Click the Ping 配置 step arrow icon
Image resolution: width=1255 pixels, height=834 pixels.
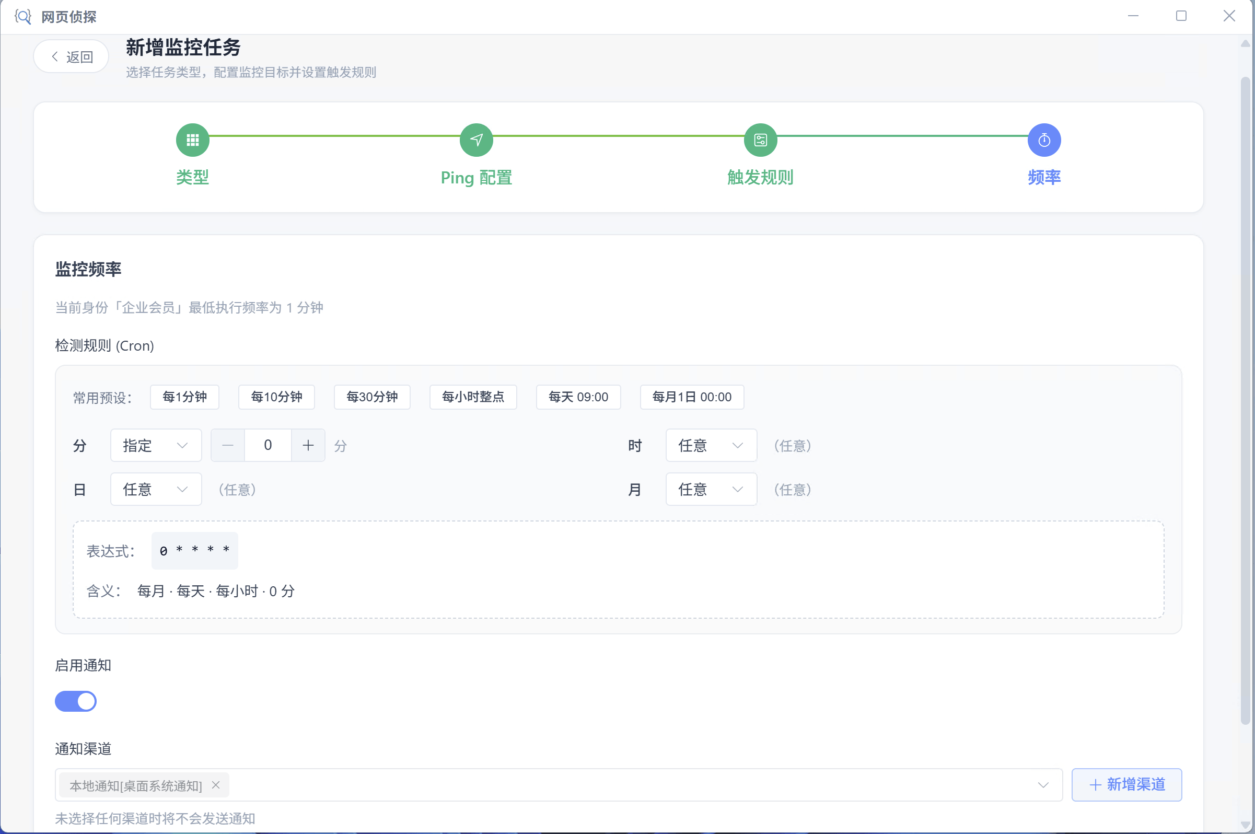click(477, 140)
